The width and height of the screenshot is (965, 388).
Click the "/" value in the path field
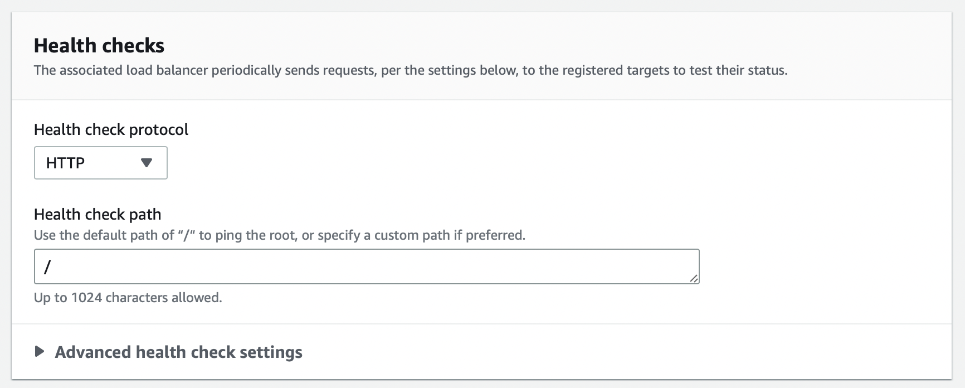[47, 267]
